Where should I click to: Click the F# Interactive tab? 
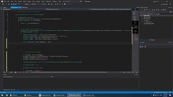click(x=6, y=90)
